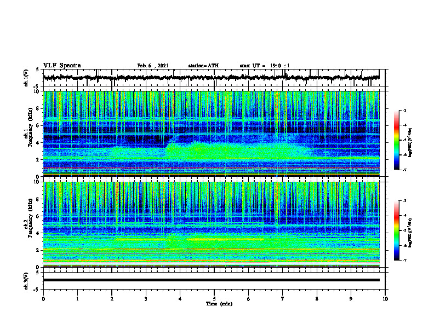Click the '-3' value on ch.1 color bar
The width and height of the screenshot is (434, 335).
pyautogui.click(x=404, y=111)
